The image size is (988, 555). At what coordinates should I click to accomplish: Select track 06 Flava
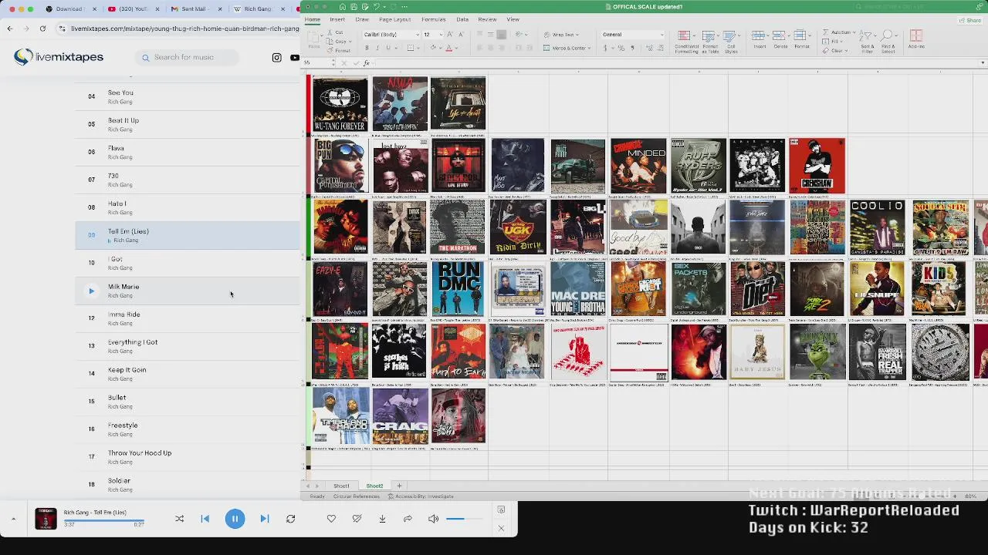(x=188, y=152)
